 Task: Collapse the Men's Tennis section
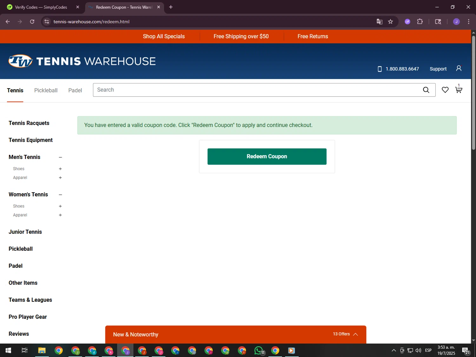coord(60,157)
